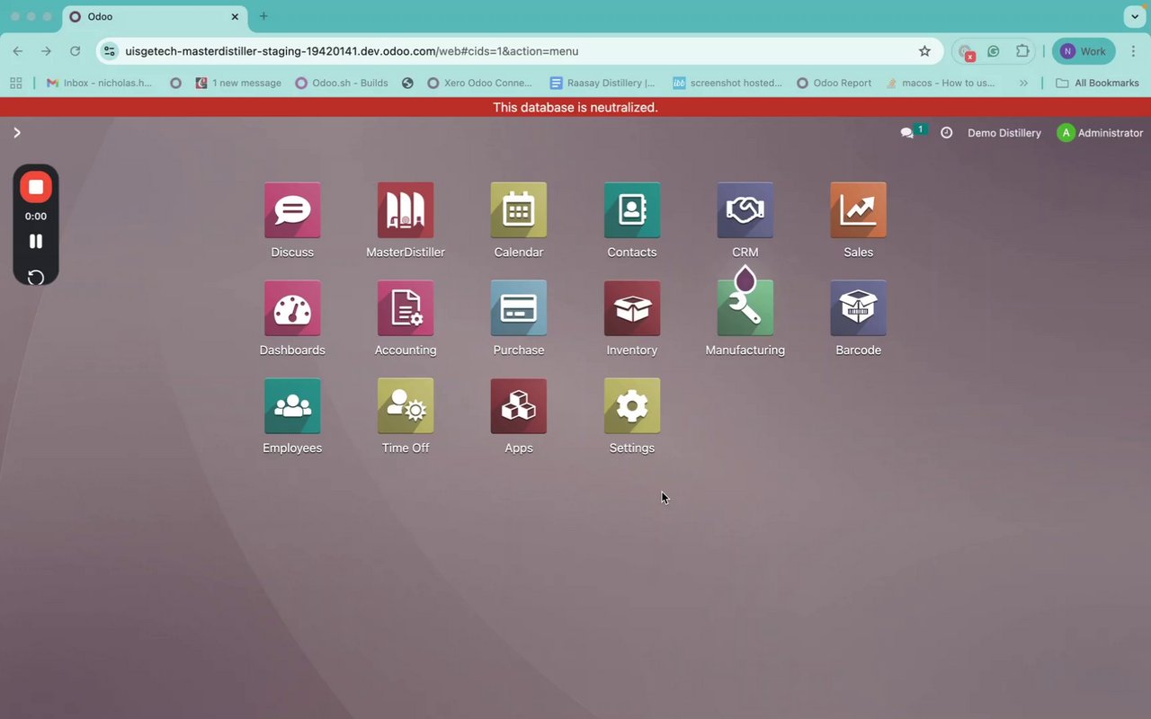
Task: Open the Dashboards app
Action: pos(292,308)
